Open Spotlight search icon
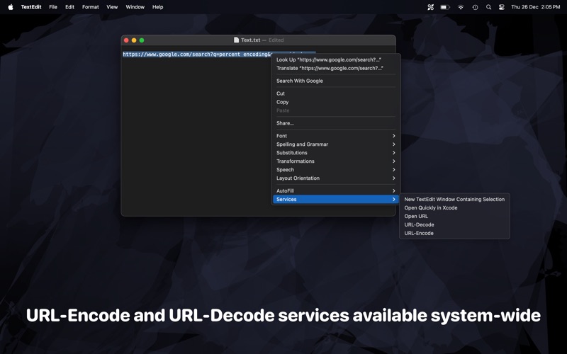 click(x=488, y=7)
